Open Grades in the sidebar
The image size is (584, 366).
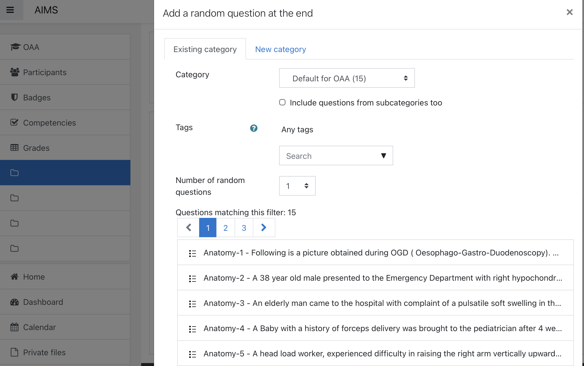tap(36, 148)
